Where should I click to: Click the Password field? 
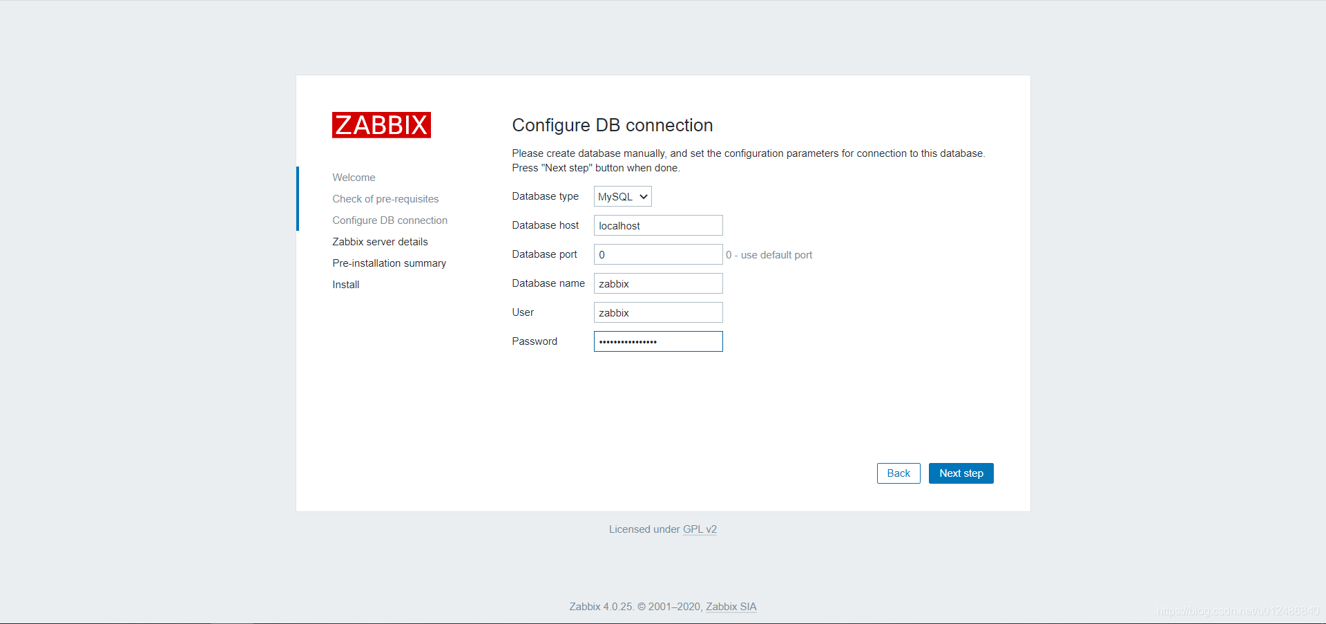tap(658, 342)
